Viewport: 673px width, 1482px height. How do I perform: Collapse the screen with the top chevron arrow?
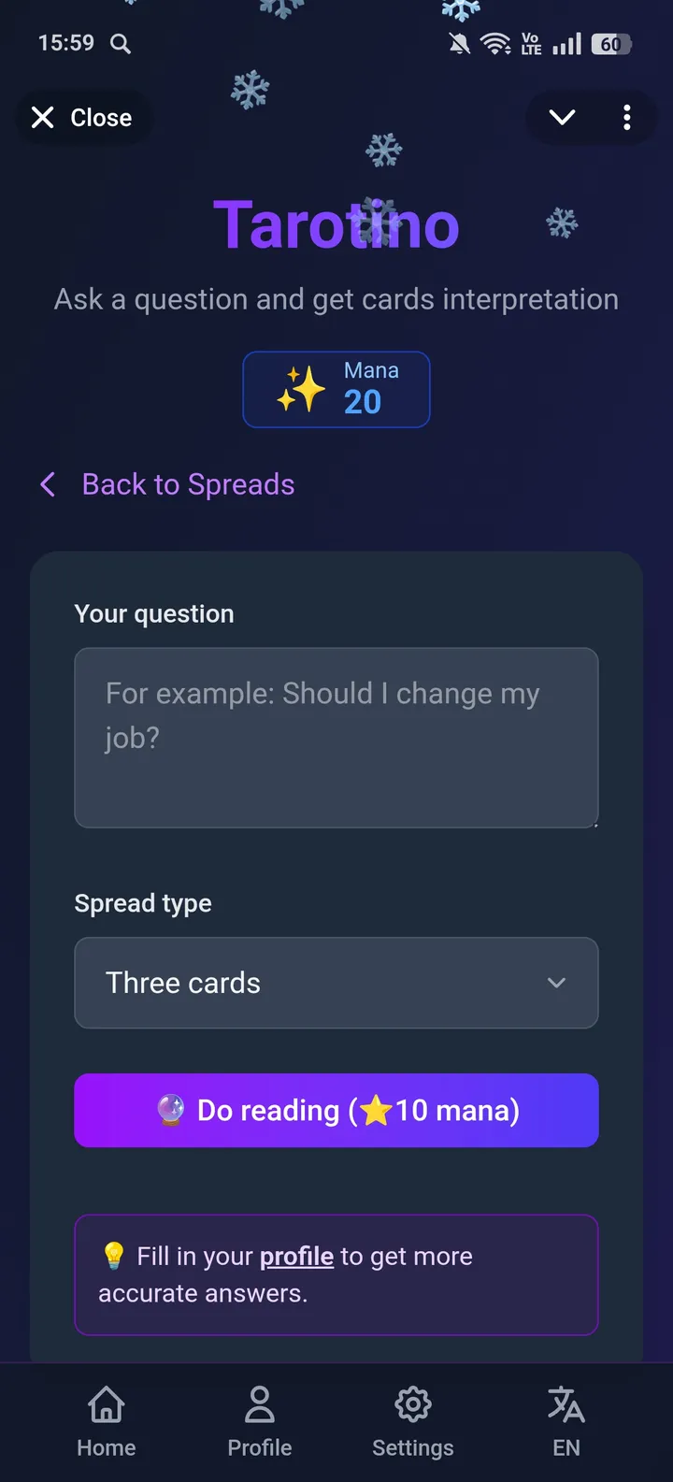[x=561, y=118]
